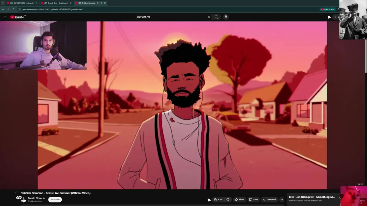
Task: Switch to the Bronski Beat tab
Action: [x=56, y=3]
